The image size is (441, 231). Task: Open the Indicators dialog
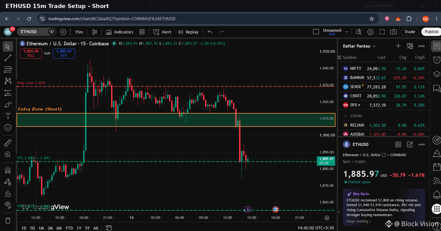click(x=120, y=32)
